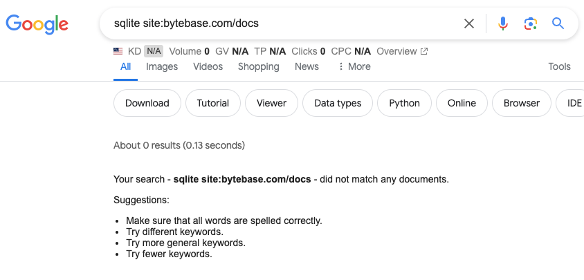Expand the More search options menu

tap(354, 66)
